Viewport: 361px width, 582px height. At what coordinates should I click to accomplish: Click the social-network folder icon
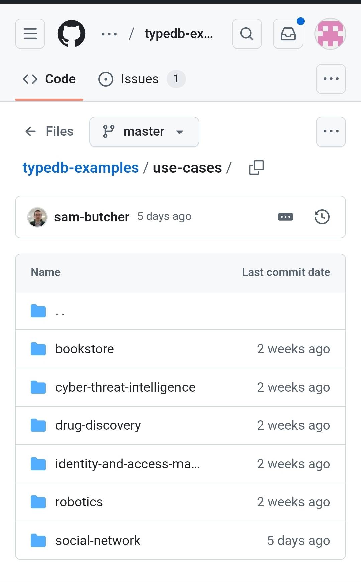click(38, 541)
